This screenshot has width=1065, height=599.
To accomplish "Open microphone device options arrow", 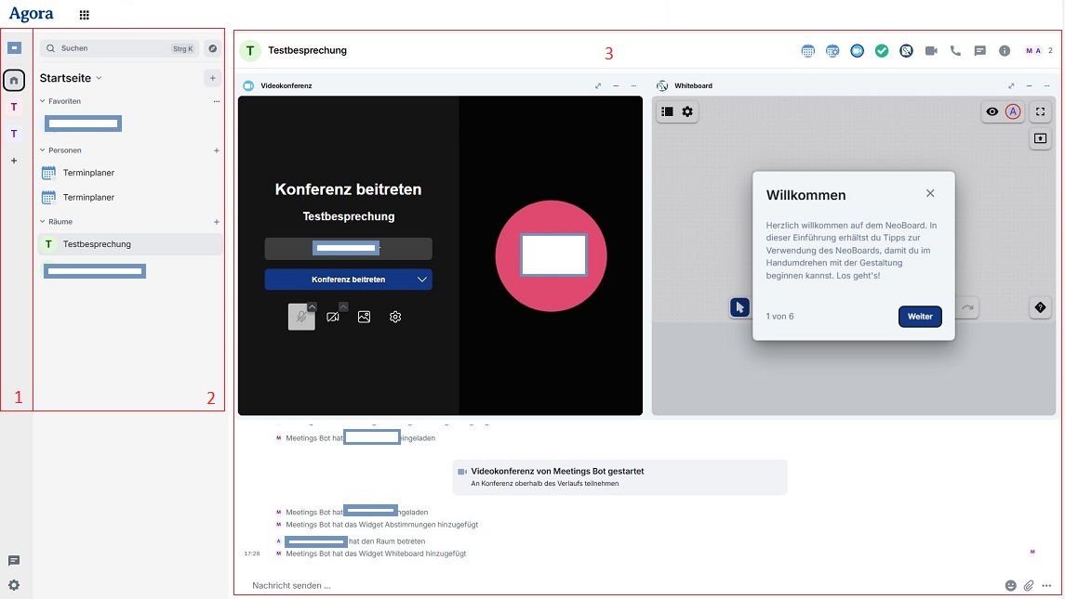I will (x=312, y=306).
